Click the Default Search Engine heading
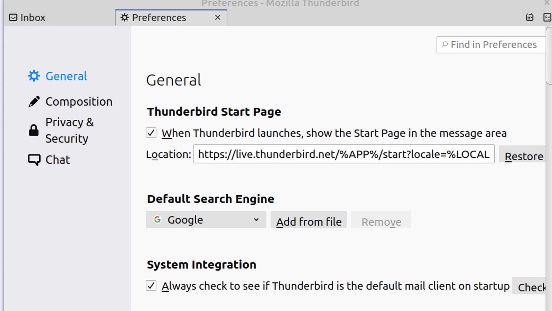Viewport: 552px width, 311px height. 210,199
